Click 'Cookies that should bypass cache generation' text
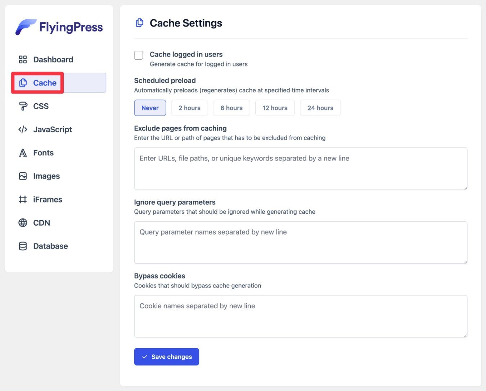Screen dimensions: 486x391 (198, 286)
